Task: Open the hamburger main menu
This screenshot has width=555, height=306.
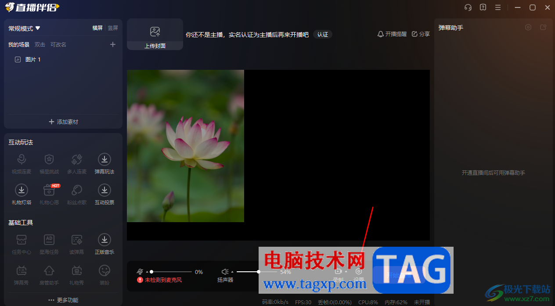Action: 498,7
